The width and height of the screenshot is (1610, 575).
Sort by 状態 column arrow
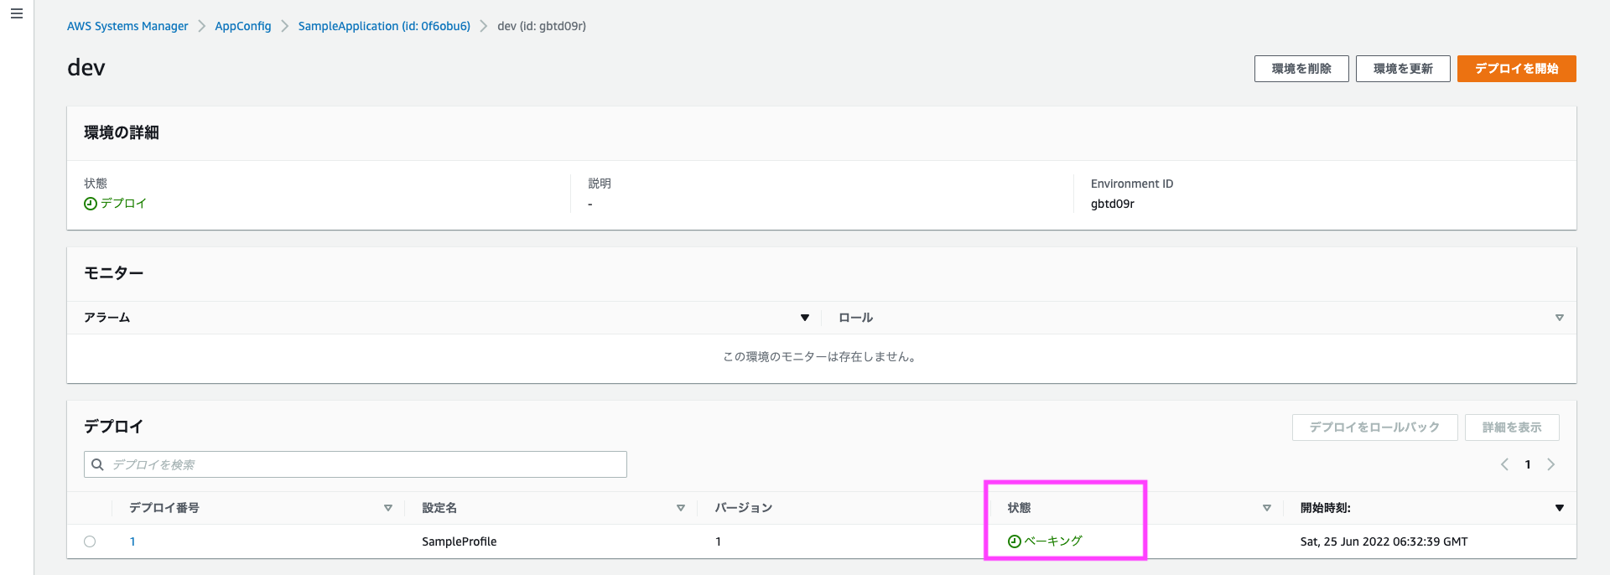[x=1266, y=508]
